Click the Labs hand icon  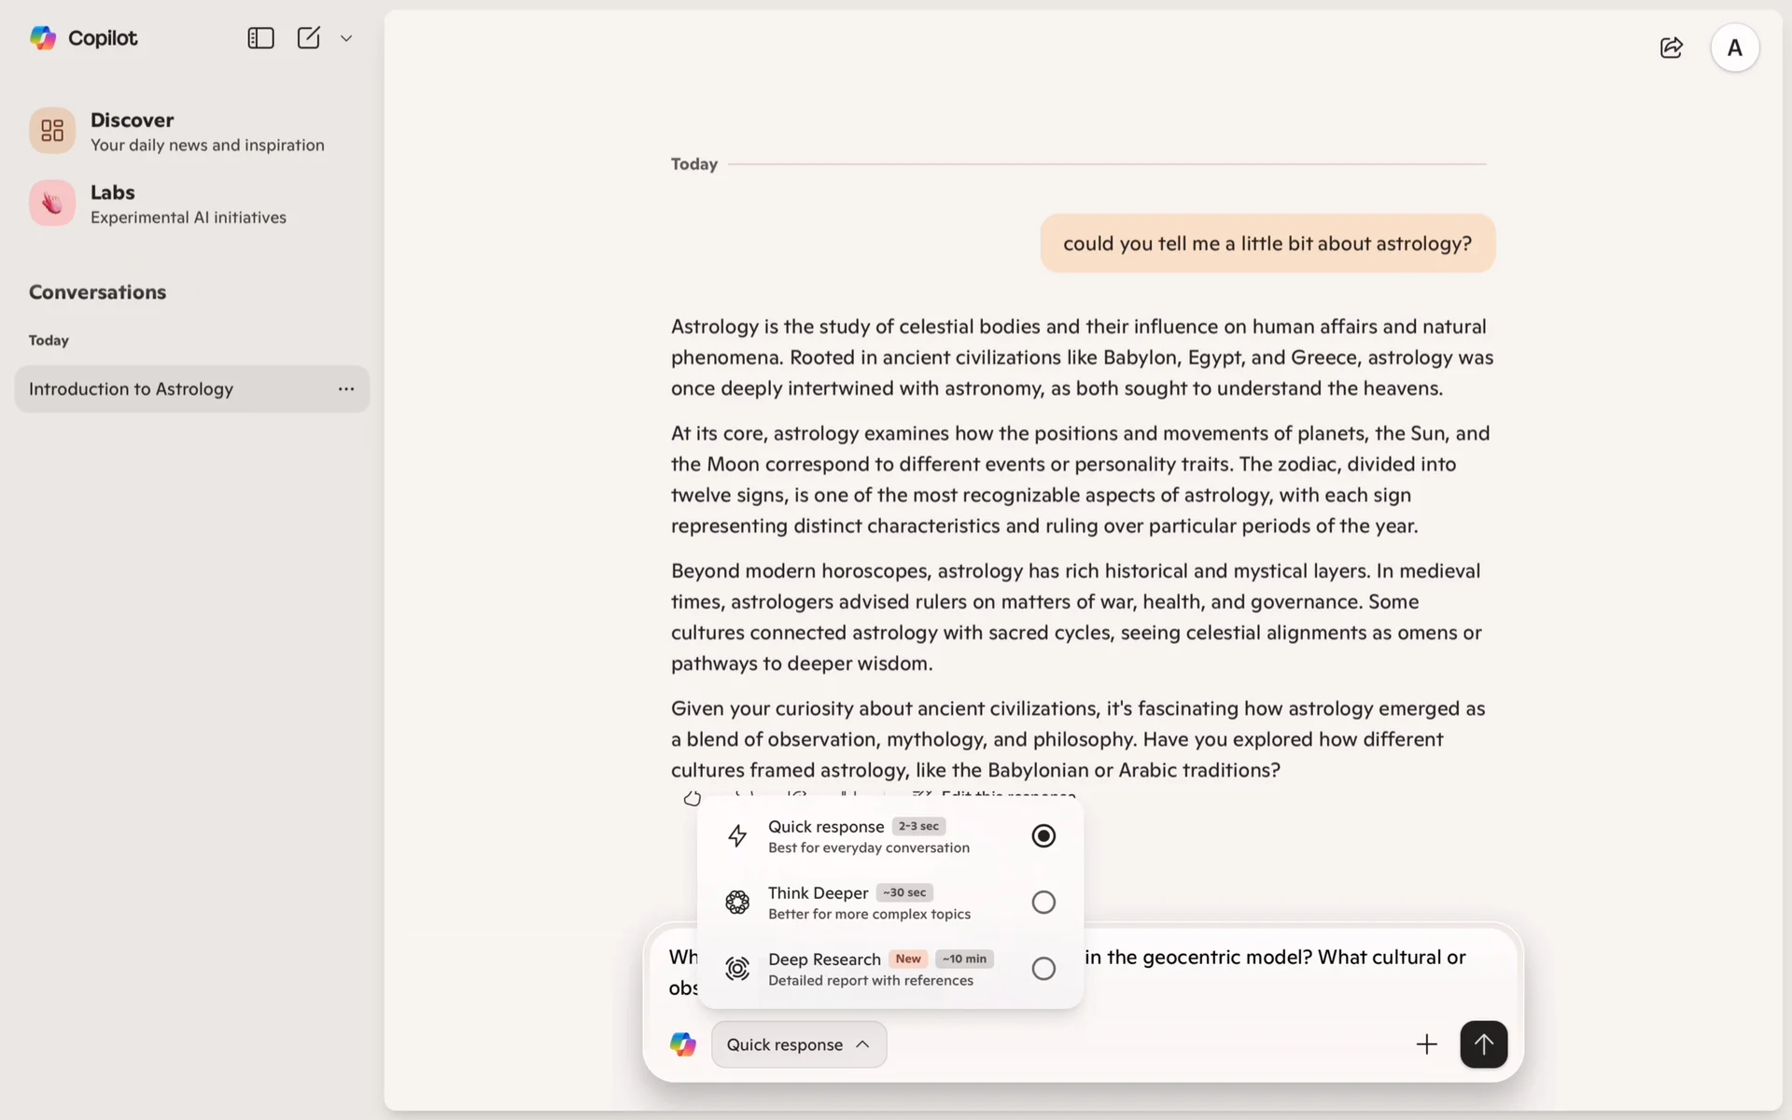(x=52, y=203)
